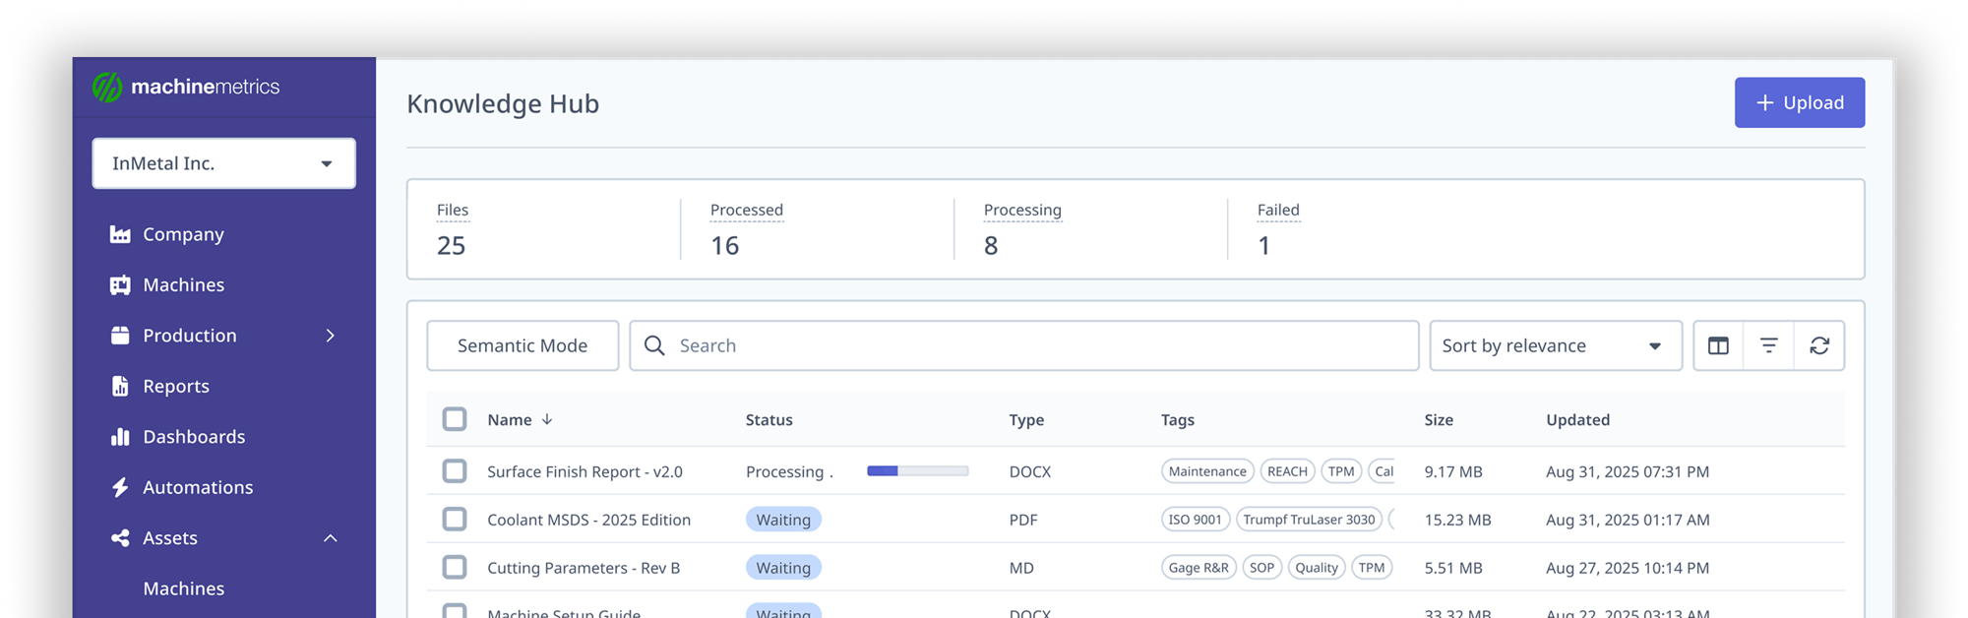Collapse the Assets menu section
Screen dimensions: 1968x618
[331, 538]
